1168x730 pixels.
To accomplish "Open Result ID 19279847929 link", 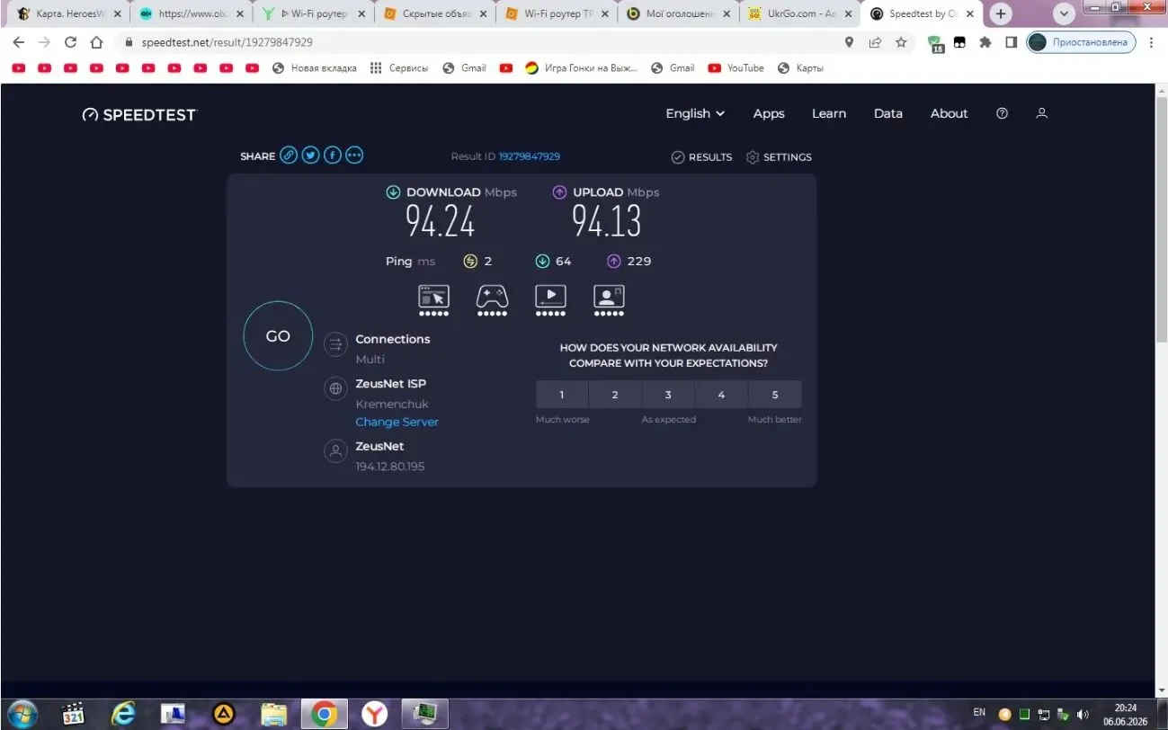I will click(530, 156).
